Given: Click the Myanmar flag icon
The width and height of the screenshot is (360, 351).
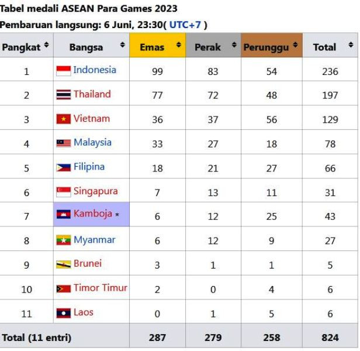Looking at the screenshot, I should (x=64, y=240).
